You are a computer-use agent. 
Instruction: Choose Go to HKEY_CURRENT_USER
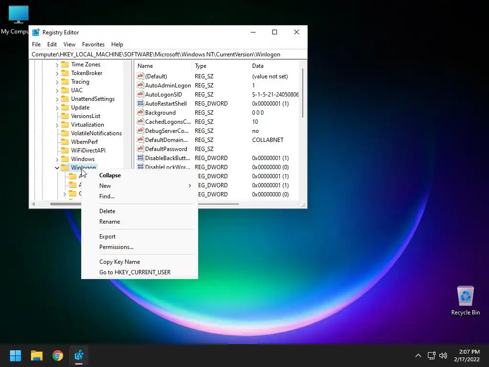pos(139,272)
